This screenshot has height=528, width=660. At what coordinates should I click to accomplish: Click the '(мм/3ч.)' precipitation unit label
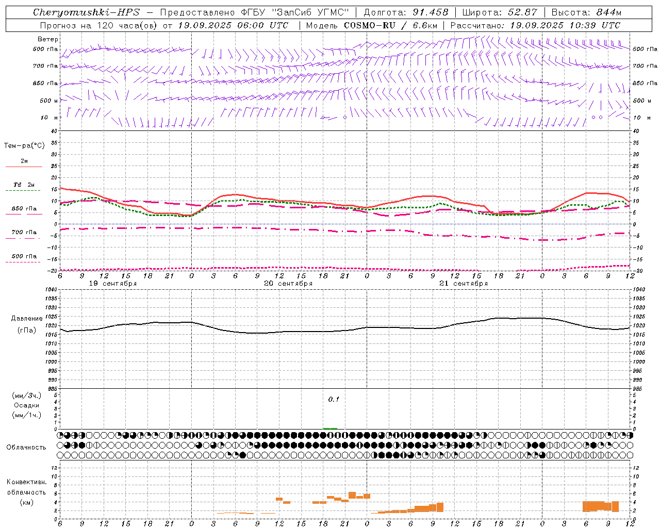point(26,395)
